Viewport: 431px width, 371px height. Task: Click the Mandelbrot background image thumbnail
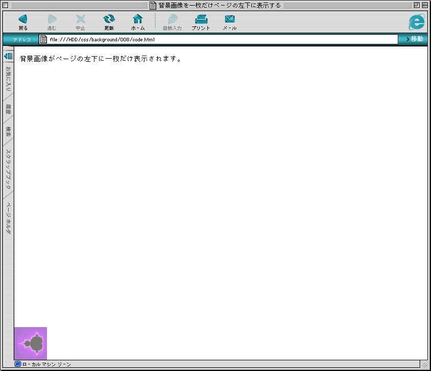[x=31, y=343]
